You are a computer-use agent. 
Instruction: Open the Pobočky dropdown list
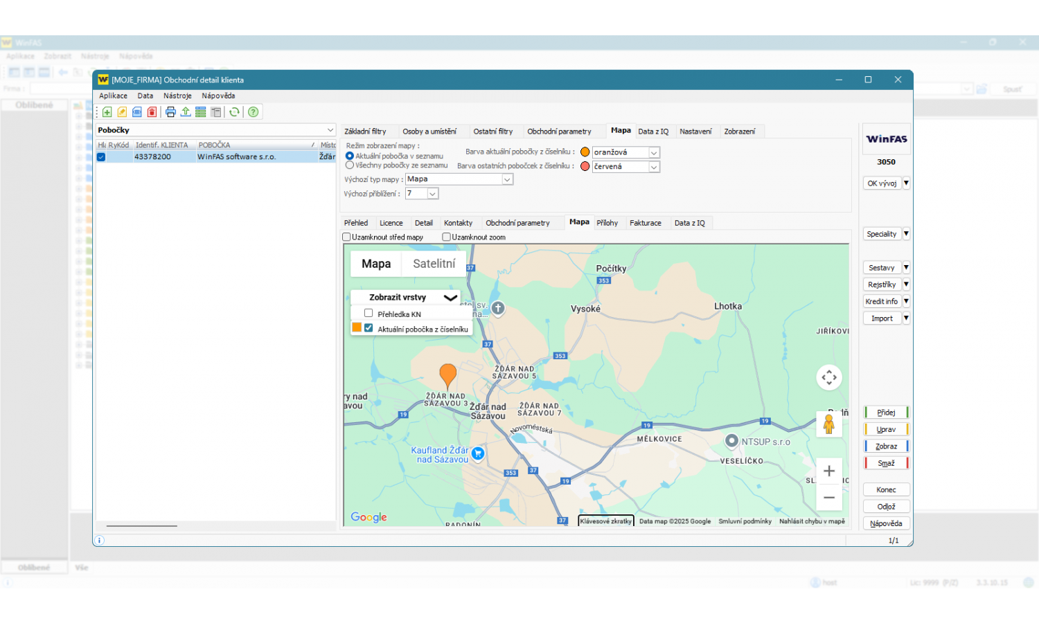330,130
